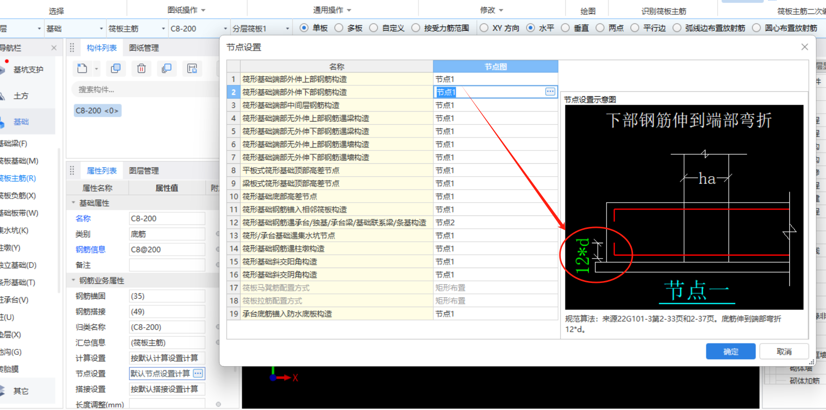
Task: Select the 水平 radio option
Action: coord(531,28)
